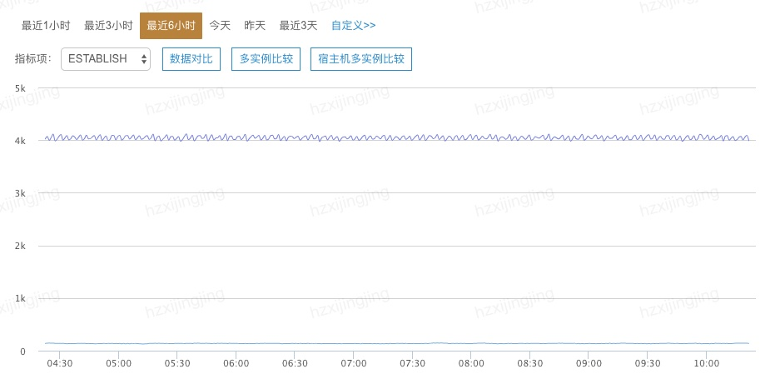Click the 10:00 time axis label
The height and width of the screenshot is (374, 765).
pos(706,364)
